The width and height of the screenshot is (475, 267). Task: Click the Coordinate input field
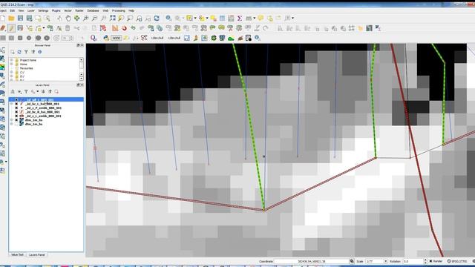312,261
